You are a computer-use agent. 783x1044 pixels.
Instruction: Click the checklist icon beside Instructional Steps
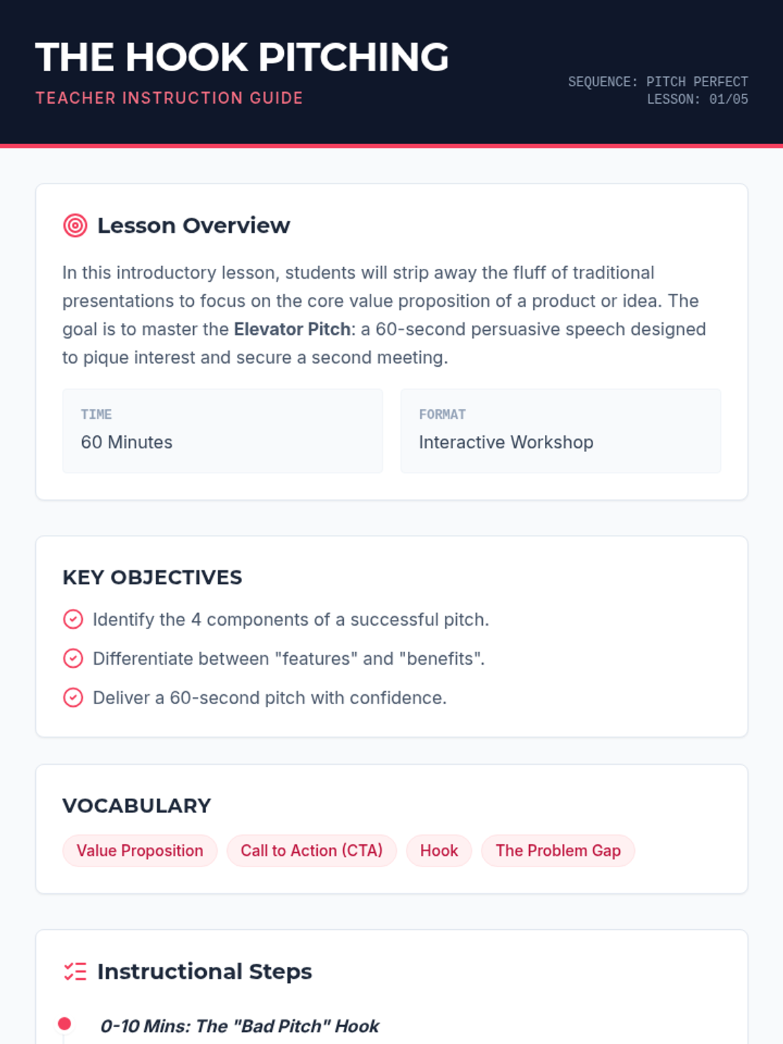(75, 972)
